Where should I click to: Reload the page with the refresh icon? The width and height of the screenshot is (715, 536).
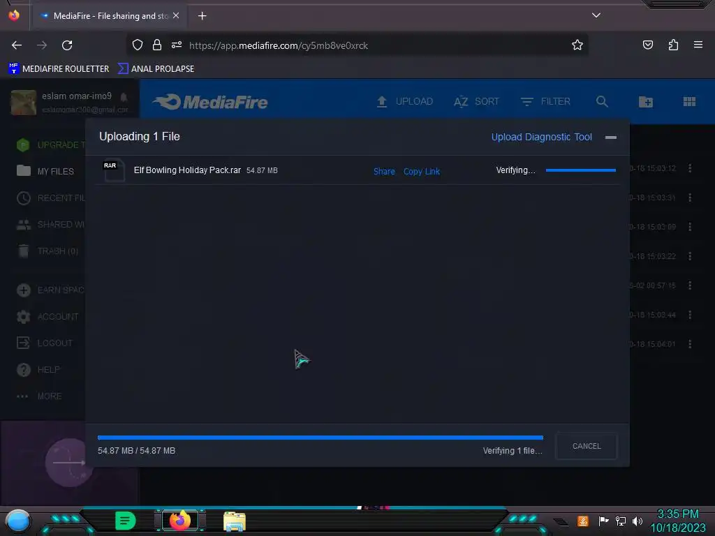click(x=67, y=45)
